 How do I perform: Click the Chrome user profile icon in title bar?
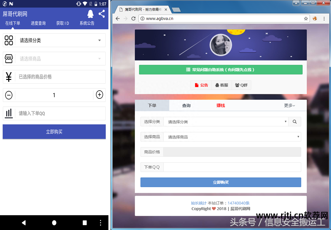pyautogui.click(x=296, y=3)
